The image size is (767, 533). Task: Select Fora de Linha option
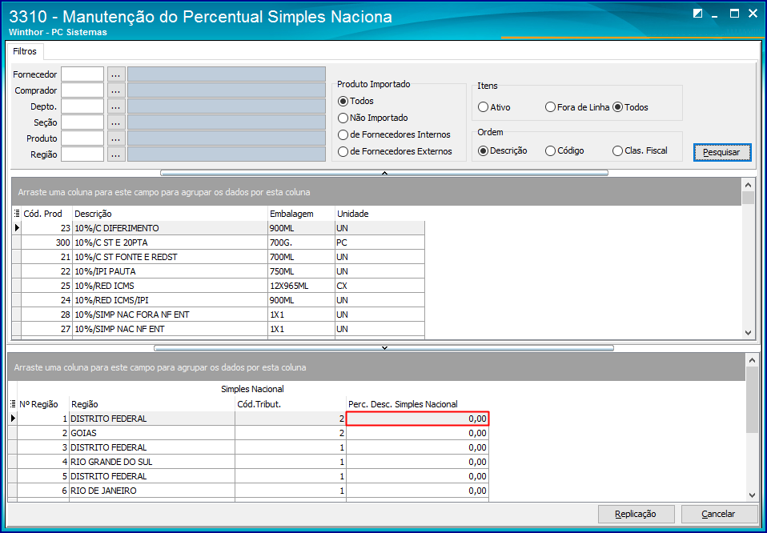pyautogui.click(x=577, y=107)
